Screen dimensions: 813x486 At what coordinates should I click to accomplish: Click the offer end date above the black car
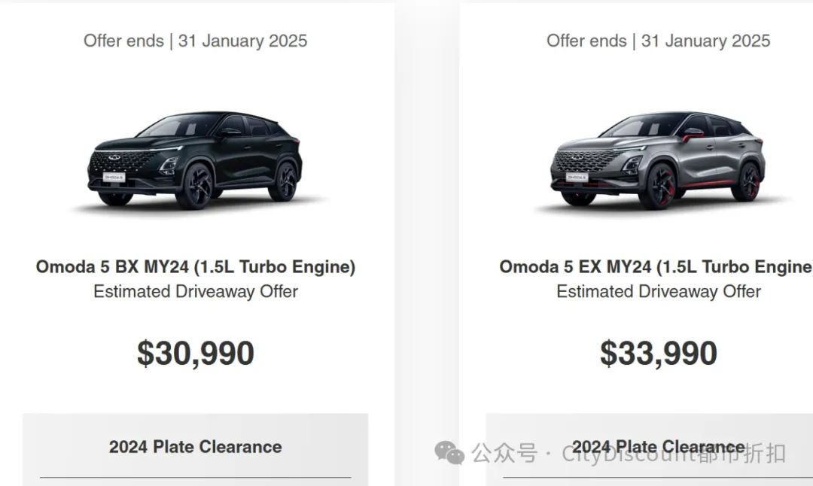[x=195, y=41]
